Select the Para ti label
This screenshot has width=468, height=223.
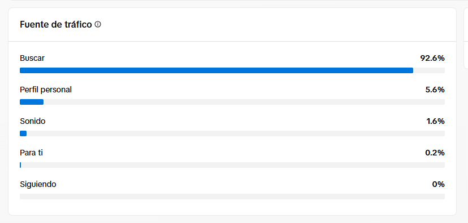pyautogui.click(x=31, y=153)
